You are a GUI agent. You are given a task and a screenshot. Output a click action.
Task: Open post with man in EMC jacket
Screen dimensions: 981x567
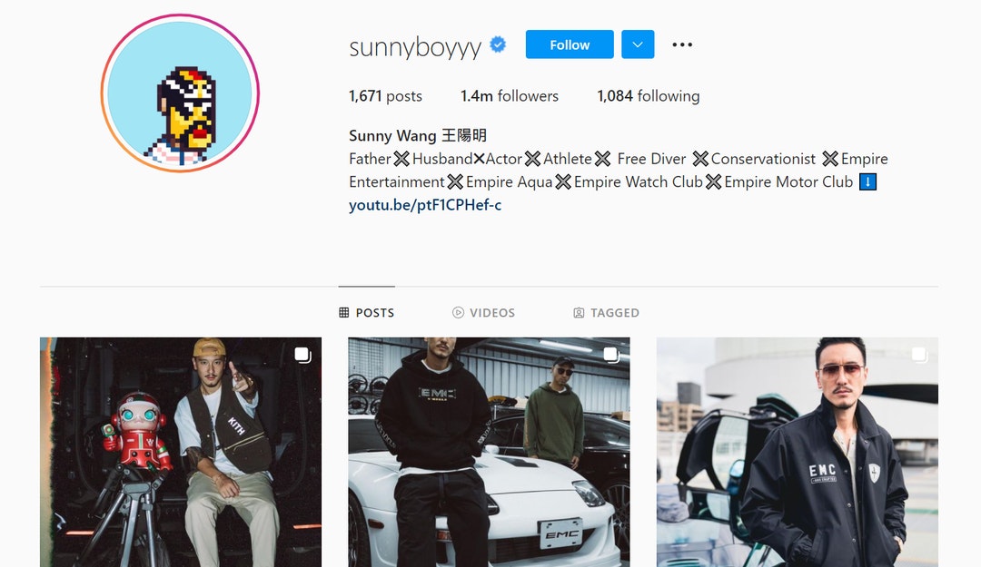[798, 452]
